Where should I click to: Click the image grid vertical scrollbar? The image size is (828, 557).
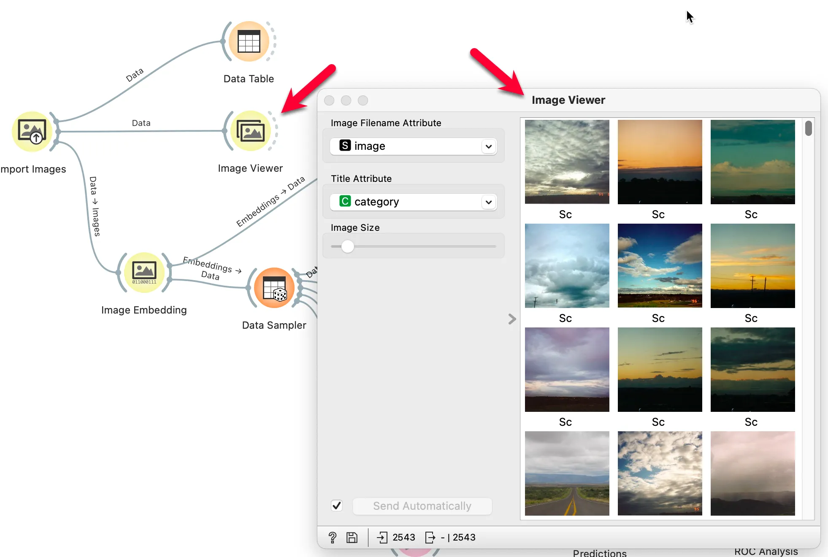(808, 128)
